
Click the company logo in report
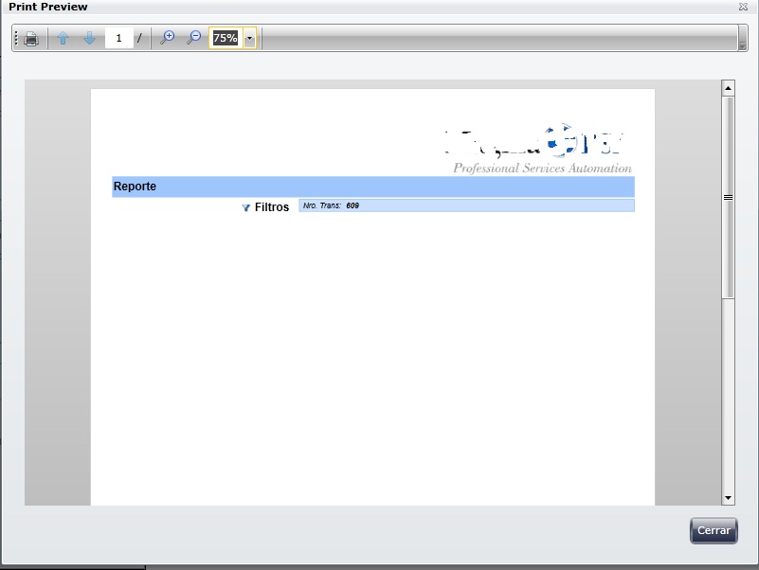click(x=537, y=148)
